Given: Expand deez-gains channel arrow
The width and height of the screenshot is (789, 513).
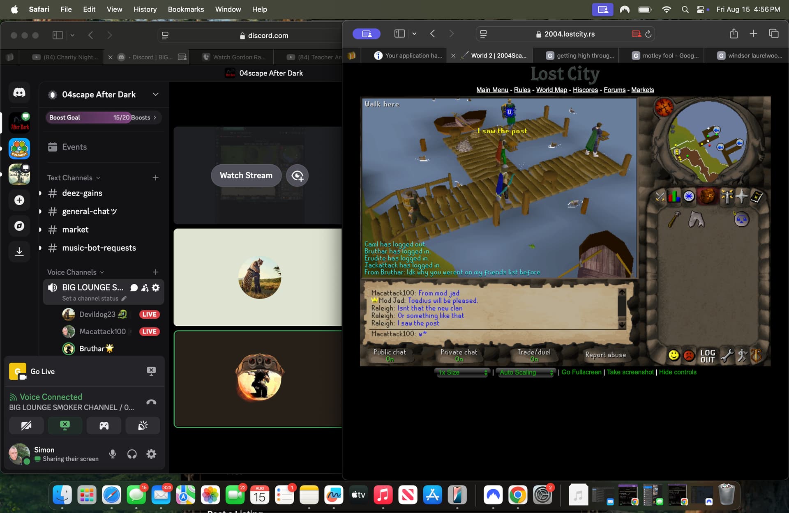Looking at the screenshot, I should pos(40,193).
